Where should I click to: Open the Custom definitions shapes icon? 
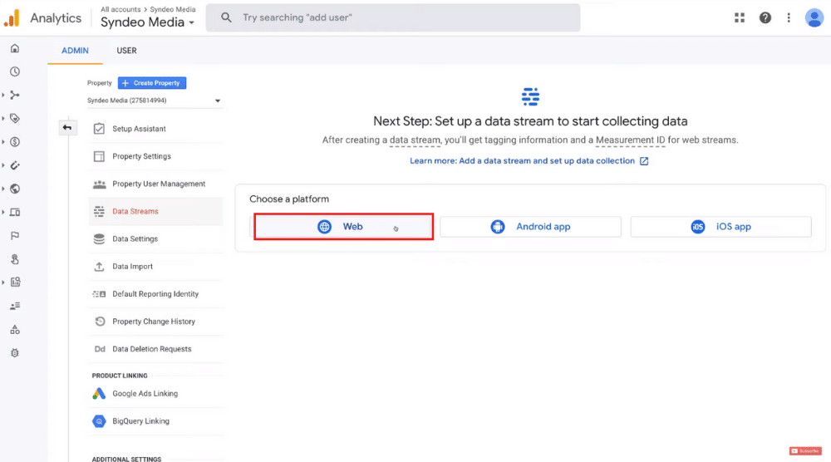click(x=15, y=330)
